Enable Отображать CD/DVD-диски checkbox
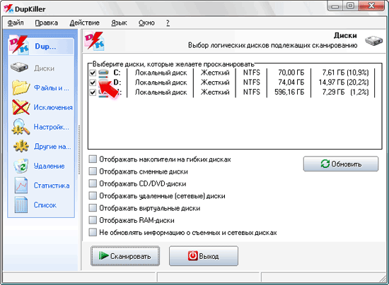 (93, 183)
